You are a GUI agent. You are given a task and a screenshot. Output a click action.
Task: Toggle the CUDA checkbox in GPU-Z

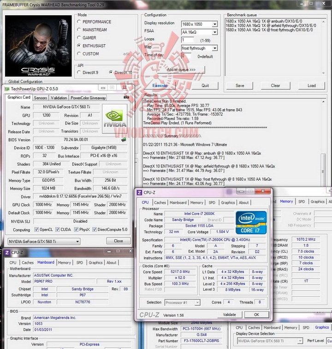(58, 230)
